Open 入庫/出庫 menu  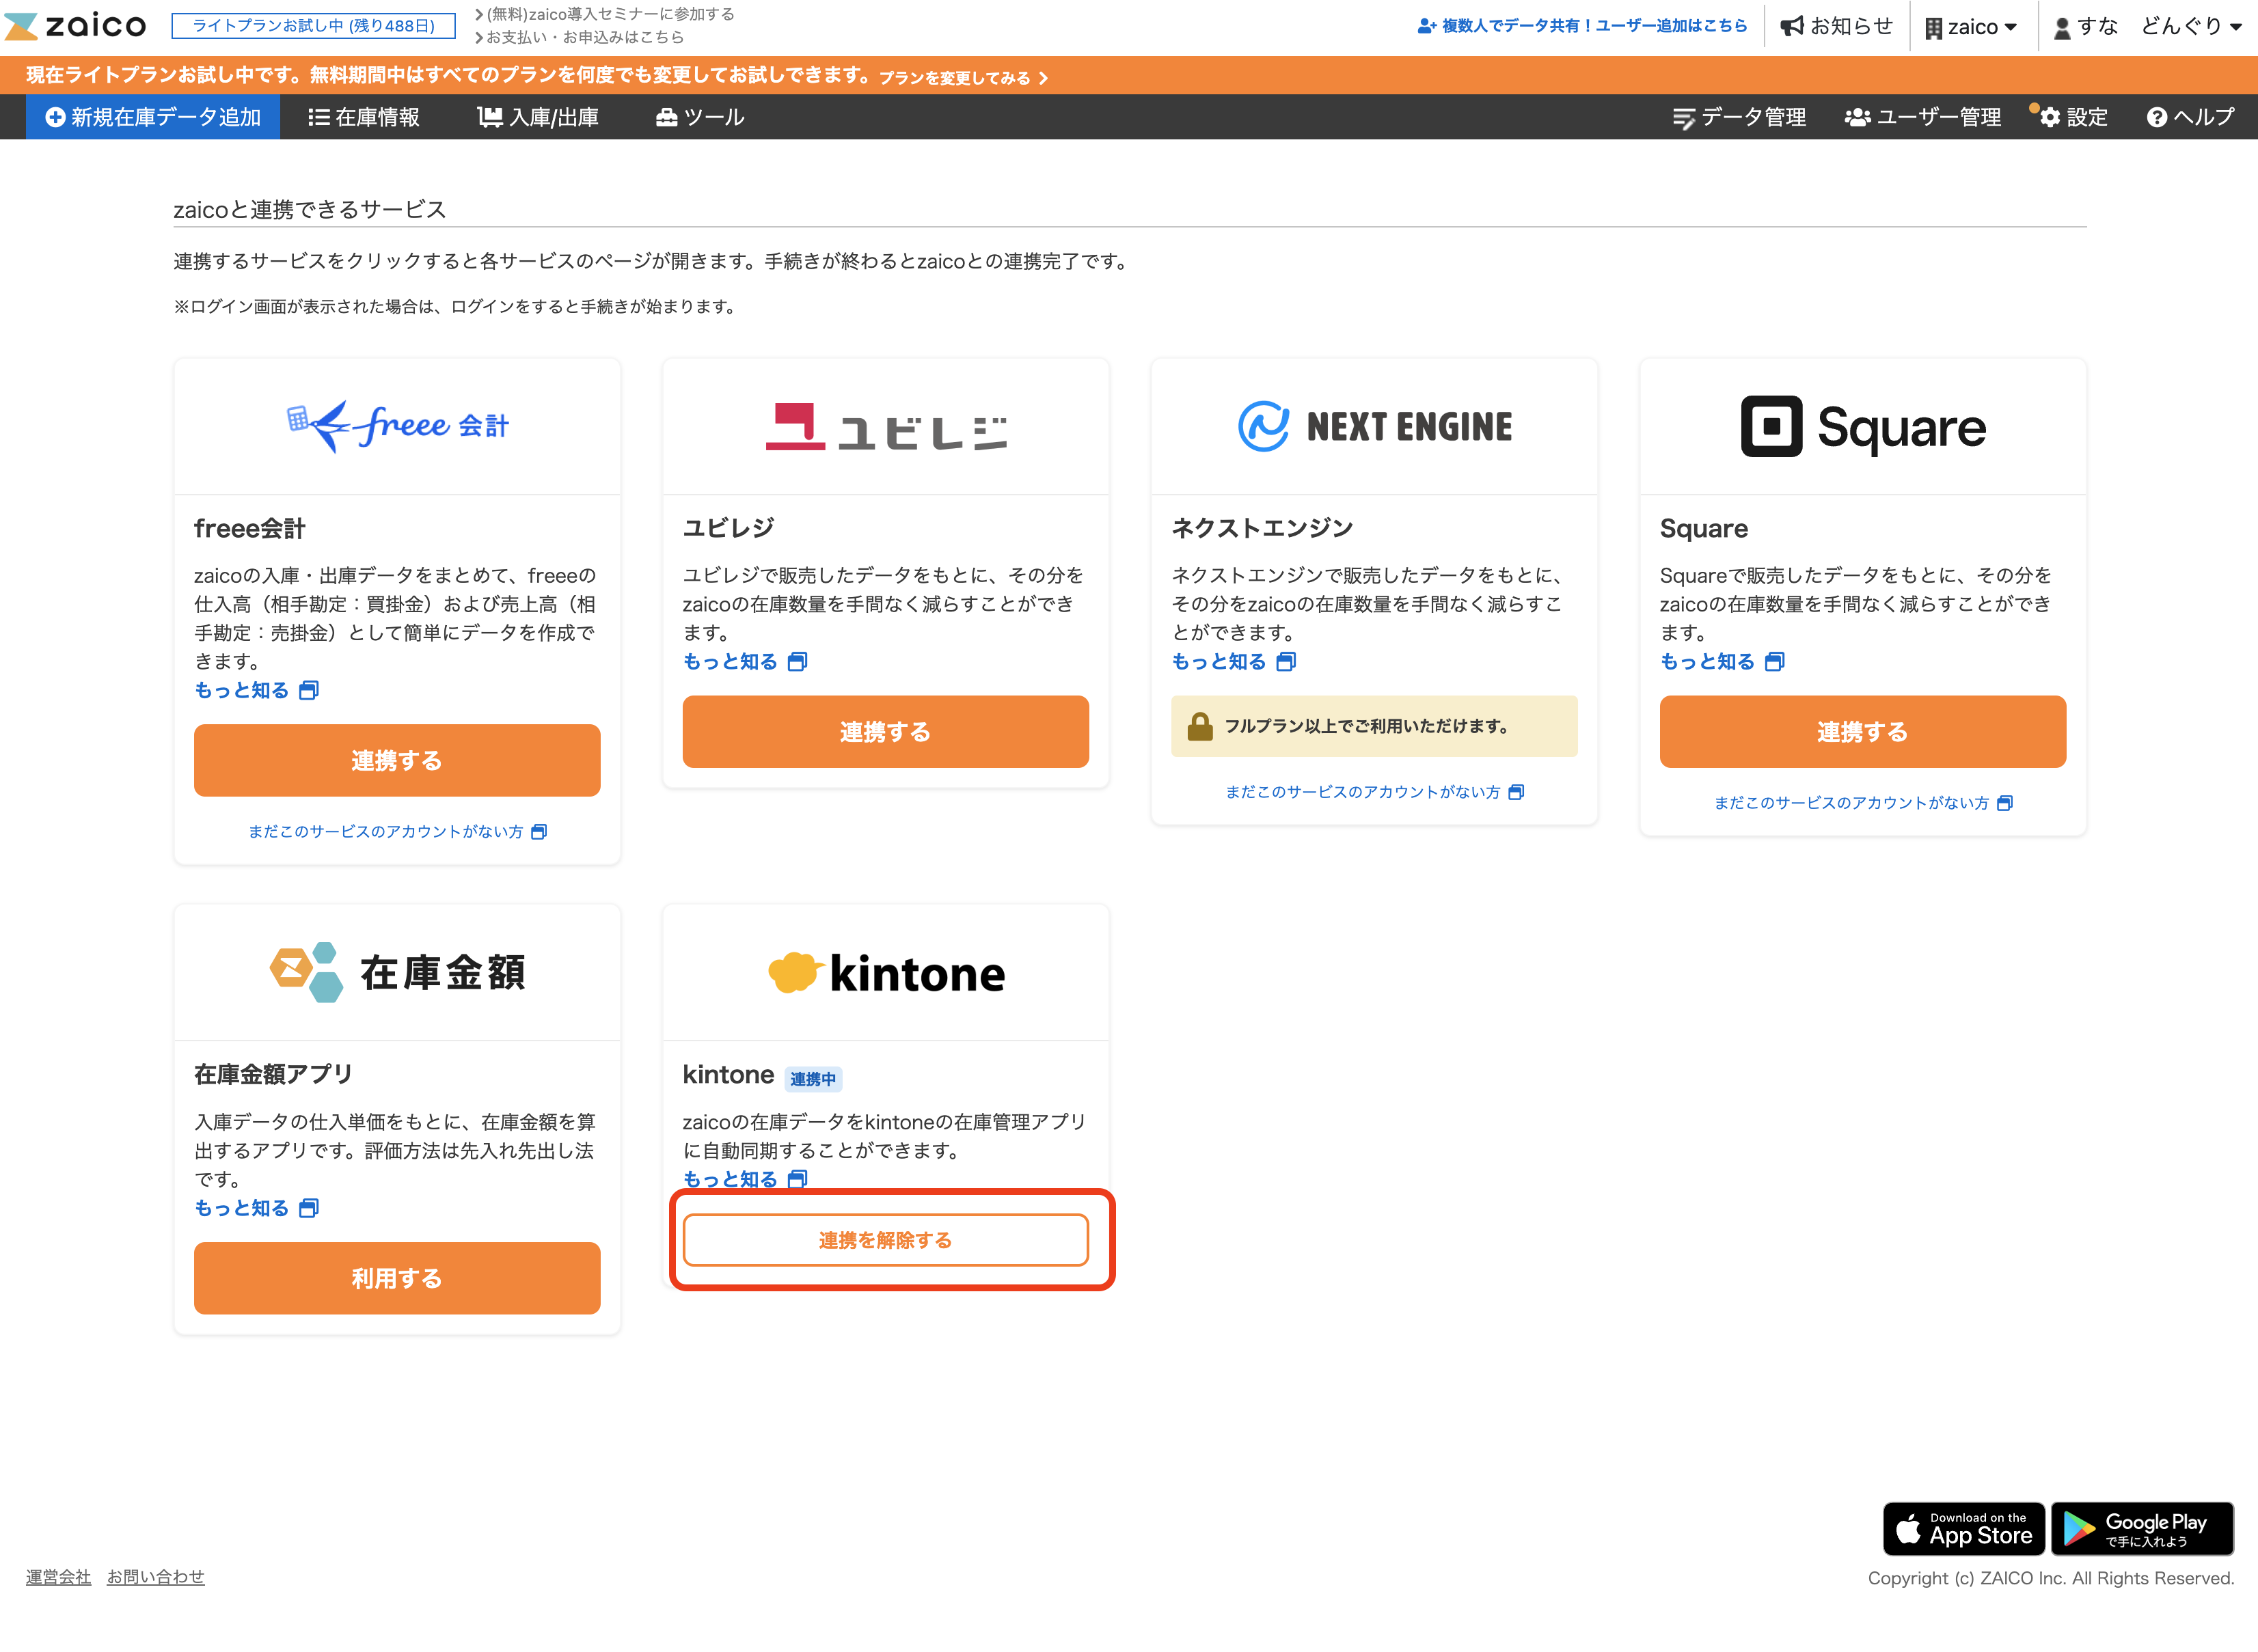(x=538, y=117)
